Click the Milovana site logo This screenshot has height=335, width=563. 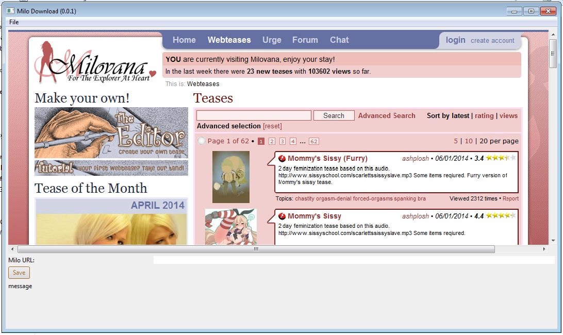(x=95, y=62)
